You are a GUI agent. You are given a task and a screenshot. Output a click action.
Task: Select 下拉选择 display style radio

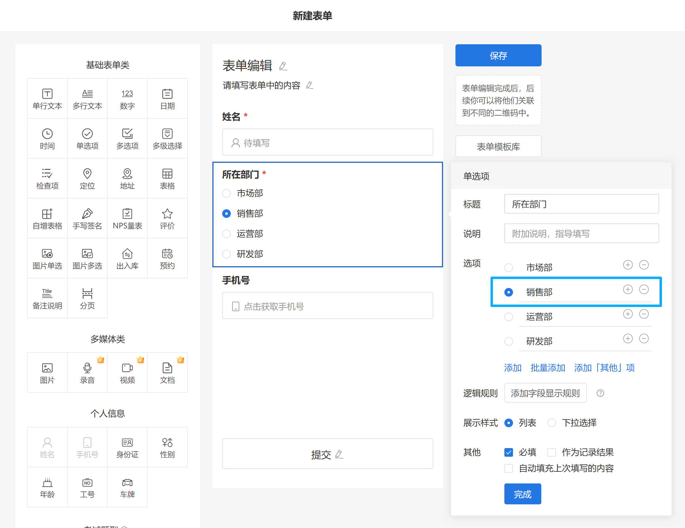[552, 423]
